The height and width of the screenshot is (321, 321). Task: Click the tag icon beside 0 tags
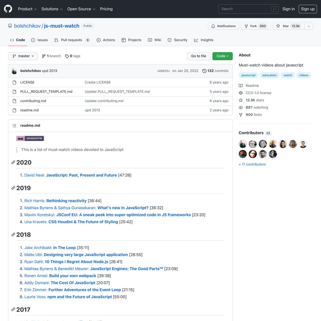coord(67,56)
